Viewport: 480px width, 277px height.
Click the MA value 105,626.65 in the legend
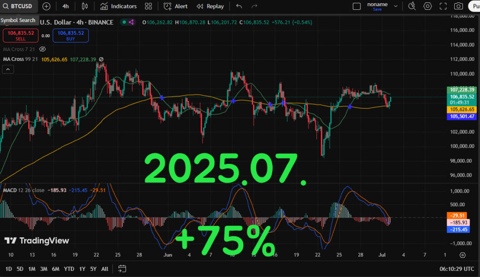click(x=54, y=60)
